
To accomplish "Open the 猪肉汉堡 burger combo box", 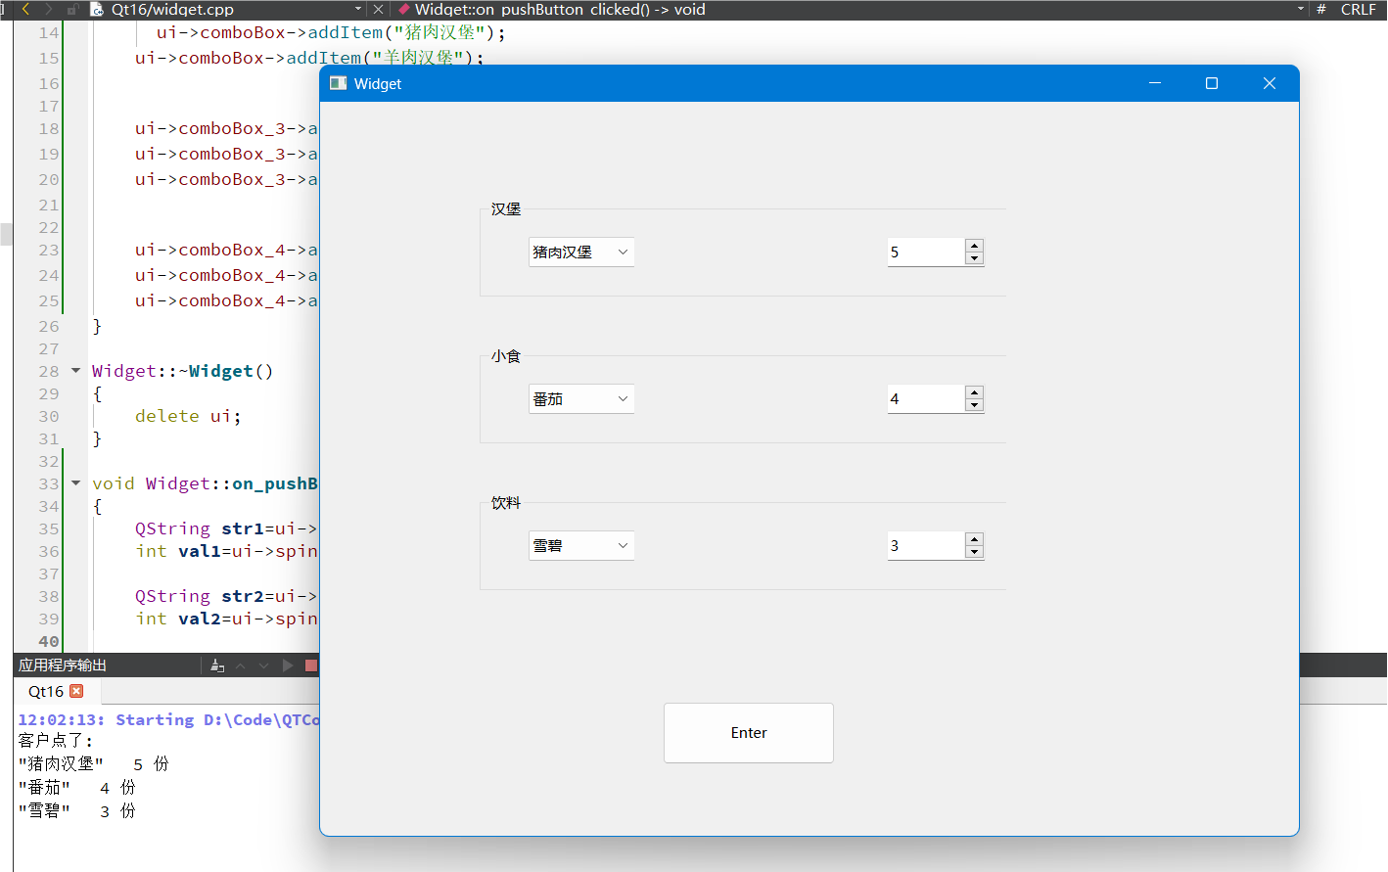I will point(581,252).
